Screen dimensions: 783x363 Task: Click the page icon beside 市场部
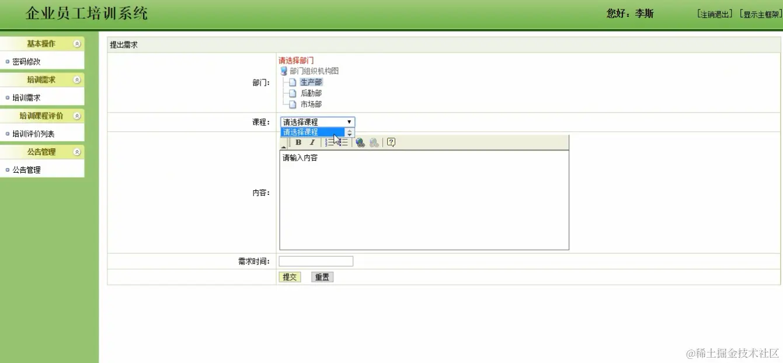293,104
